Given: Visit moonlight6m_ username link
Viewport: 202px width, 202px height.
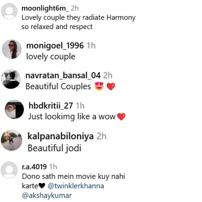Looking at the screenshot, I should [x=45, y=8].
